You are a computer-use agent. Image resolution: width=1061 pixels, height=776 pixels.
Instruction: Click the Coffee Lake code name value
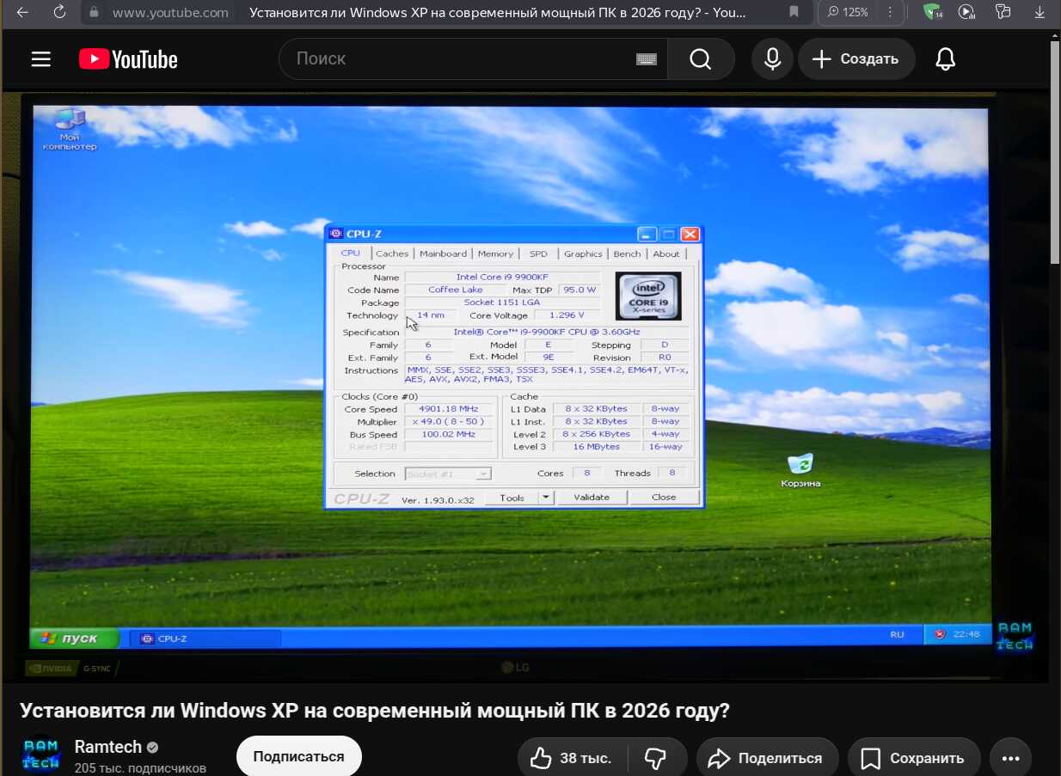tap(456, 290)
